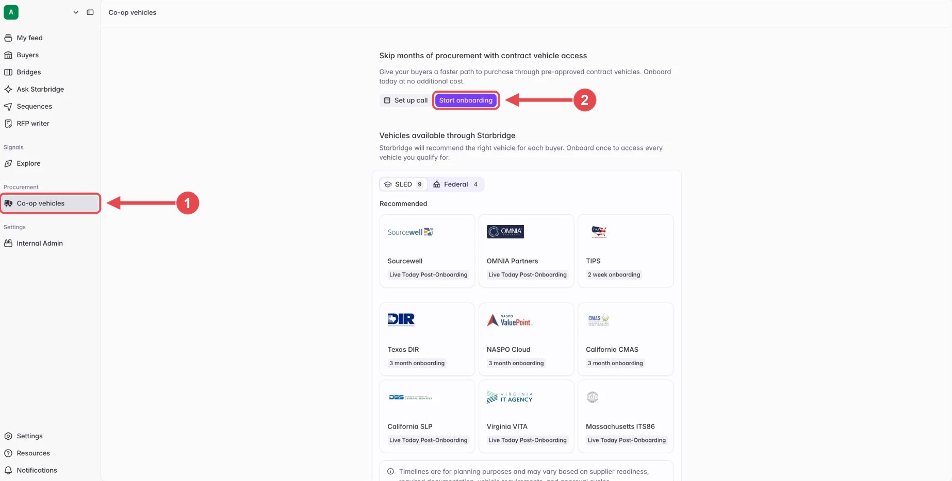Open the RFP writer icon
Screen dimensions: 952x481
point(8,124)
